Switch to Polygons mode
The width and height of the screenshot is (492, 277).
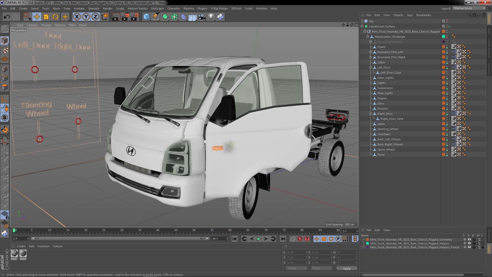[x=5, y=87]
